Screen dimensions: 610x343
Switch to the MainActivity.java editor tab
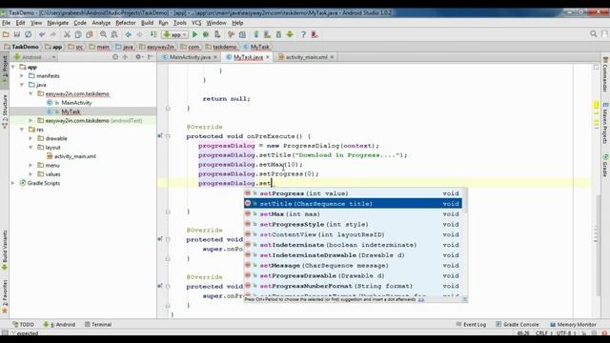(190, 57)
